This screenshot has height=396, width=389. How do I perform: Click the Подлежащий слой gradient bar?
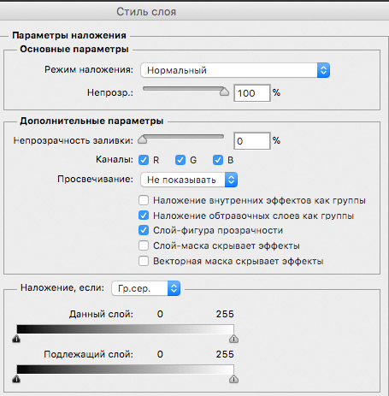click(126, 369)
